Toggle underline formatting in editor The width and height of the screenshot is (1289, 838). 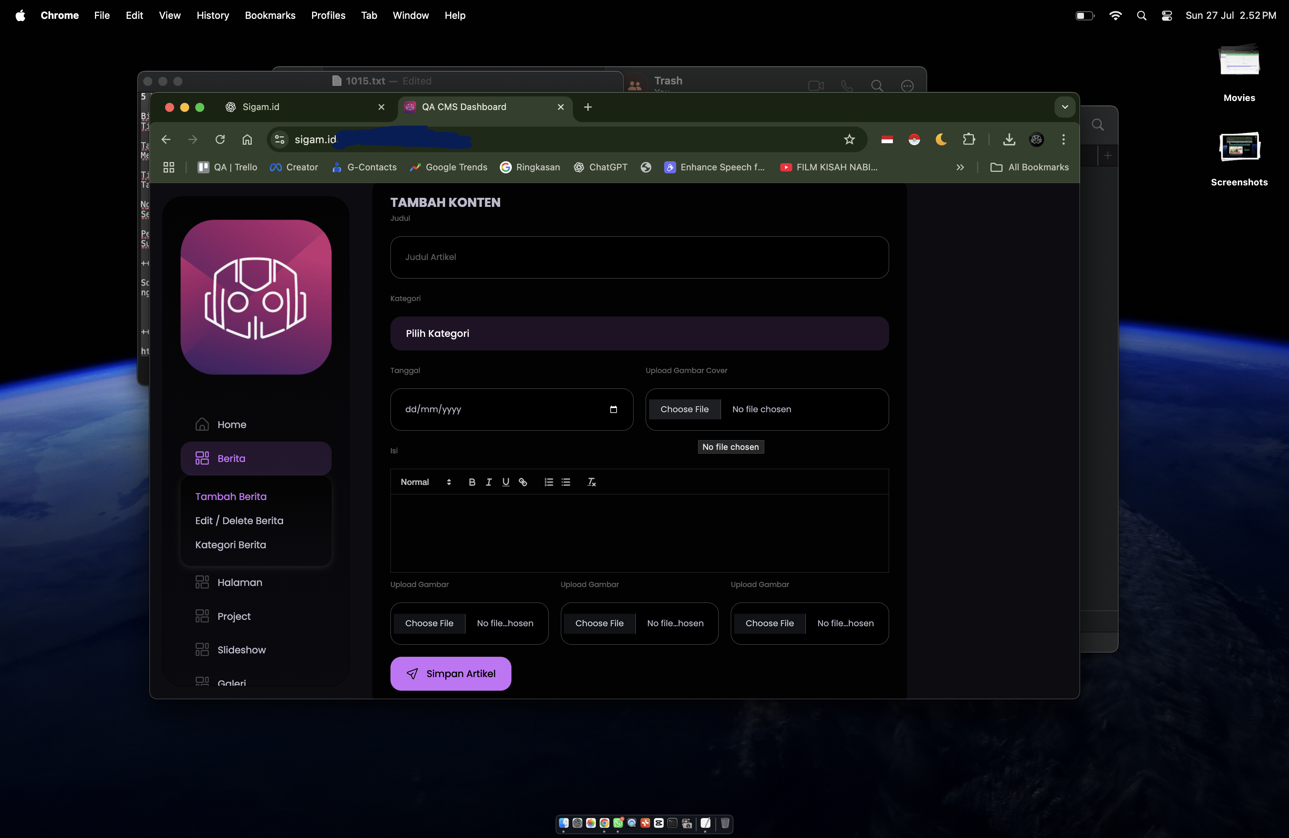coord(505,482)
